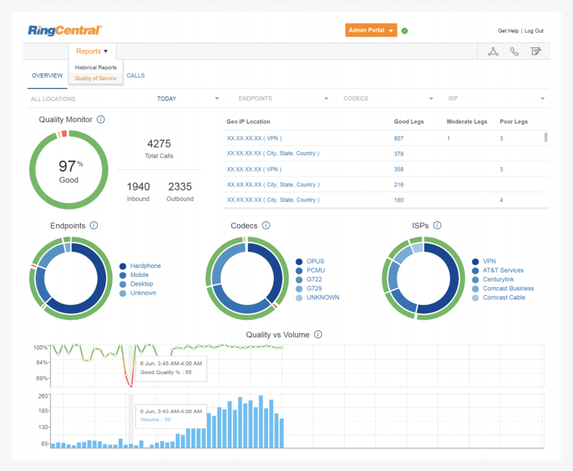Open the Get Help link

508,31
